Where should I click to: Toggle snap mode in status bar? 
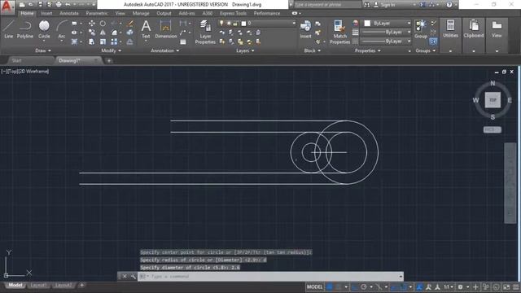click(339, 286)
